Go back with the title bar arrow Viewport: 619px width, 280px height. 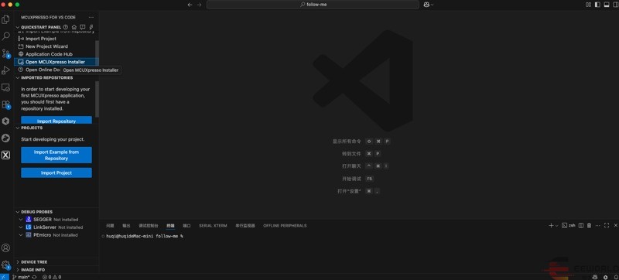[x=190, y=5]
